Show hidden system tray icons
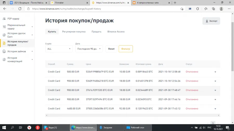Viewport: 234px width, 131px height. click(192, 128)
